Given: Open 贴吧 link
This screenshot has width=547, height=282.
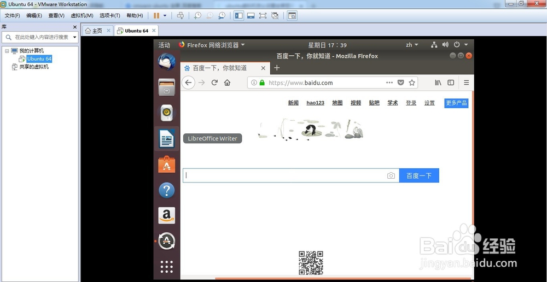Looking at the screenshot, I should click(374, 103).
